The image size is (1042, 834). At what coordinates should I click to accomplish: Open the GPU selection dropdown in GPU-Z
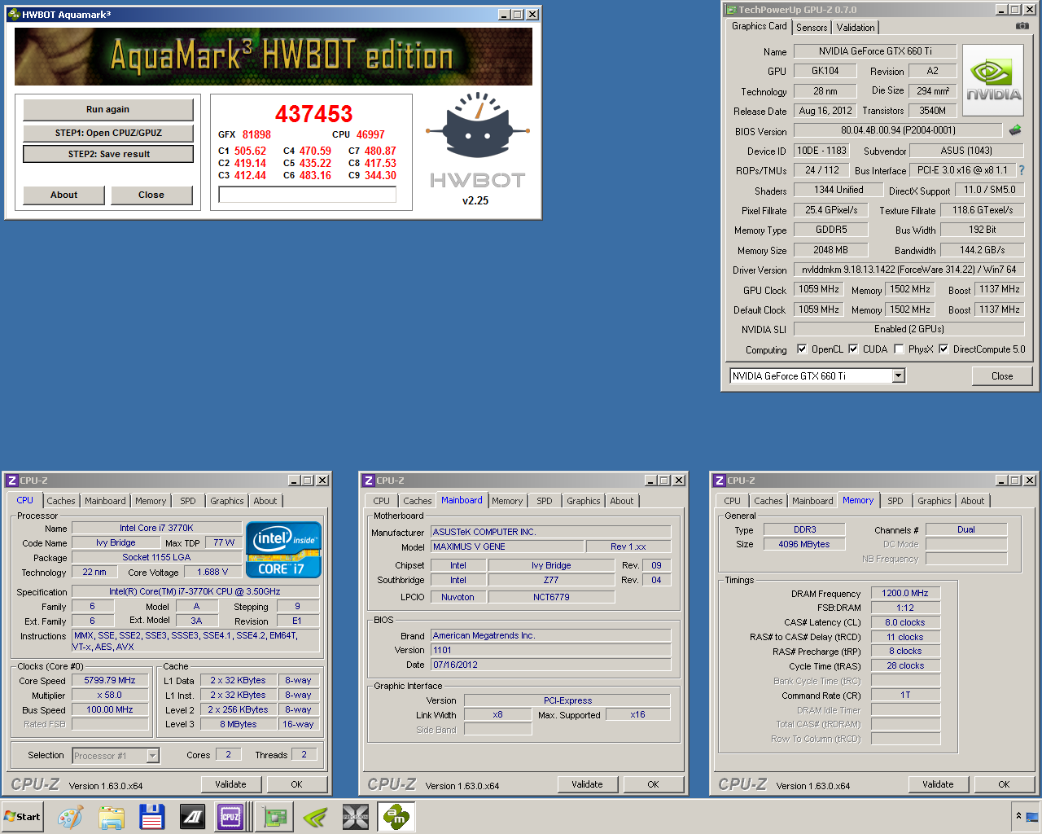(x=899, y=375)
